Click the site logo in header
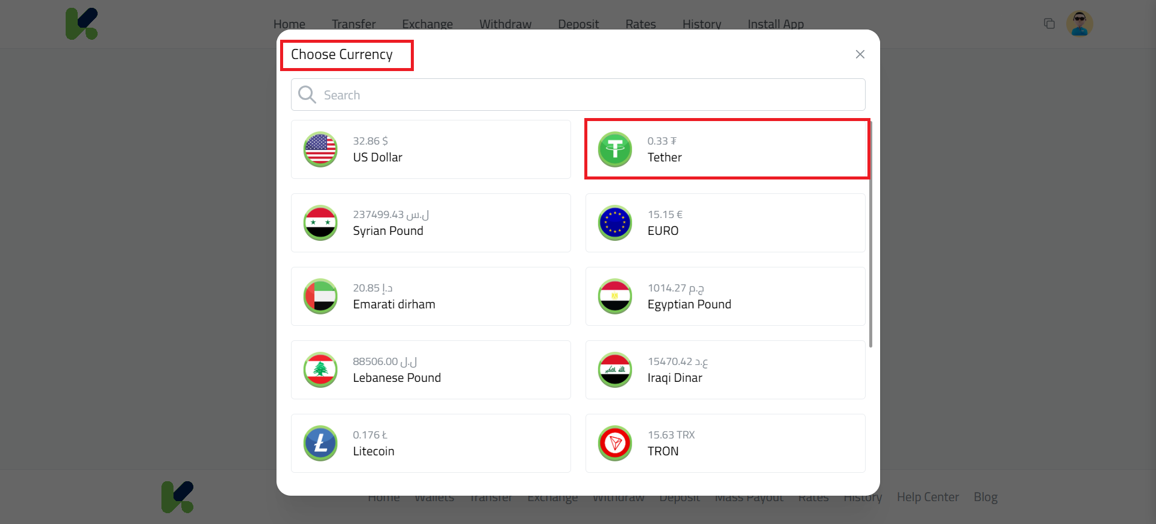 tap(82, 24)
